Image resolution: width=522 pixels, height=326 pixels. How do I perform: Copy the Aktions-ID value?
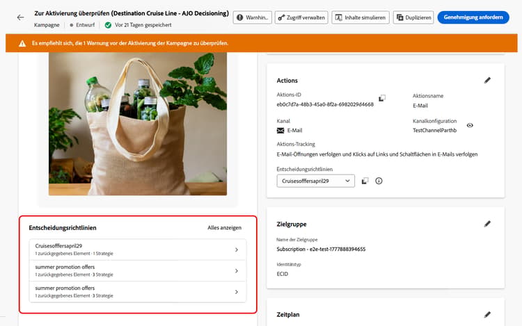tap(382, 98)
